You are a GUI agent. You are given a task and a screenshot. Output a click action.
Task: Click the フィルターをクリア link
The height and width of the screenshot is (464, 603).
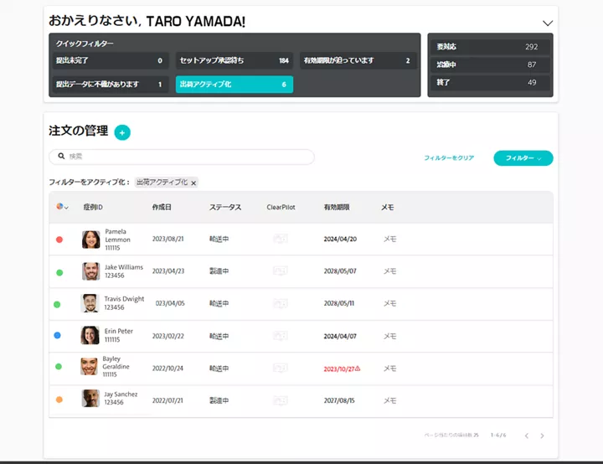coord(449,157)
